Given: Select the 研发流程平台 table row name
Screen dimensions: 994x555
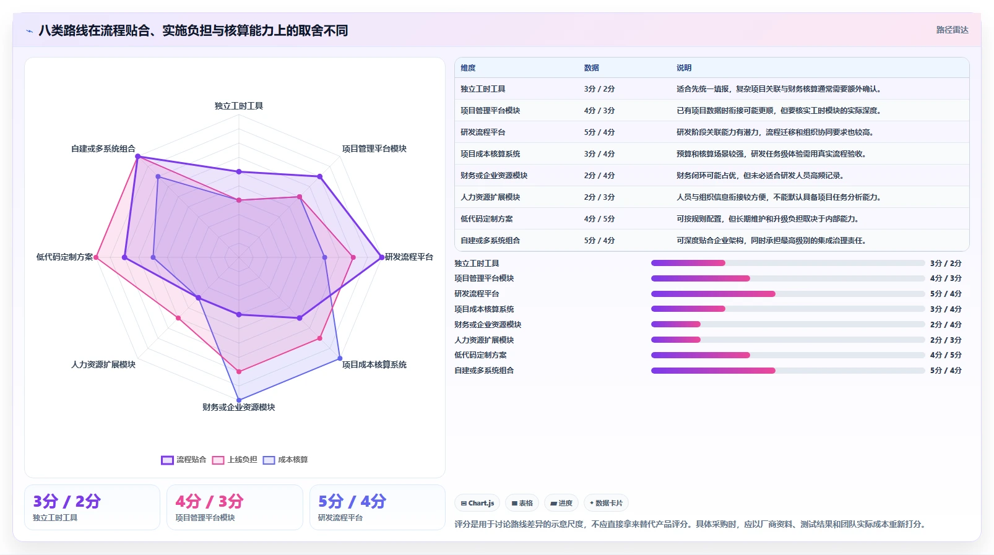Looking at the screenshot, I should [483, 132].
